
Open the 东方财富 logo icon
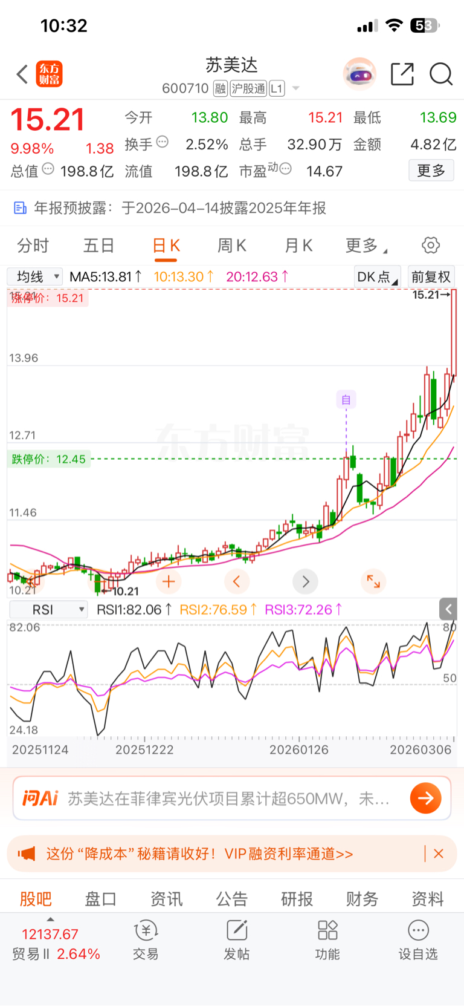point(49,74)
